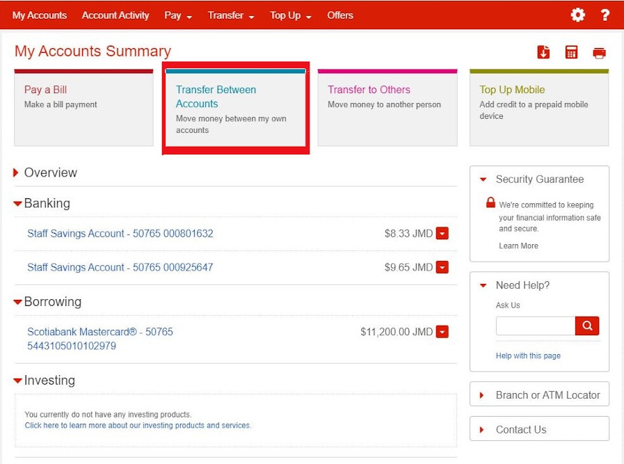Click the help question mark icon
The height and width of the screenshot is (464, 624).
pos(605,15)
